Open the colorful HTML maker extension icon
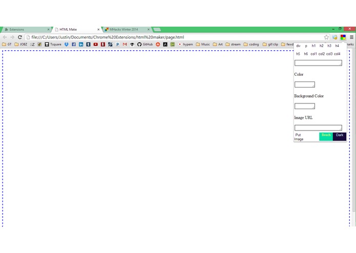This screenshot has width=356, height=253. 343,37
